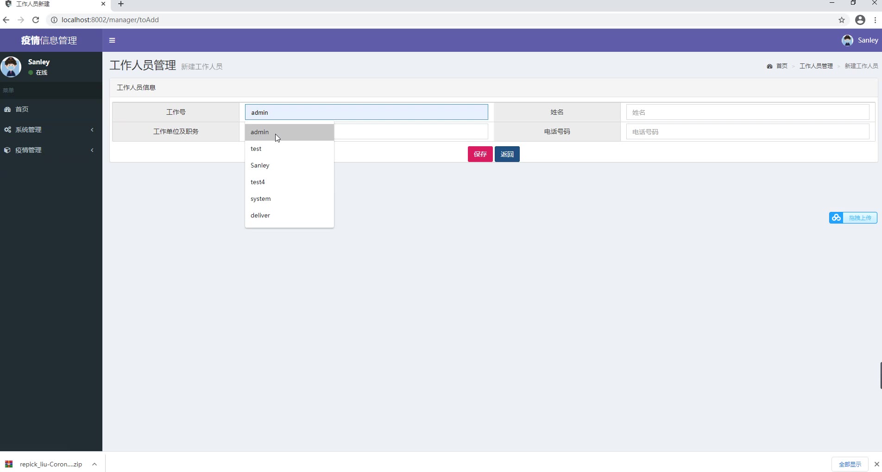The width and height of the screenshot is (882, 472).
Task: Click the 拖拽上传 upload widget label
Action: pyautogui.click(x=860, y=217)
